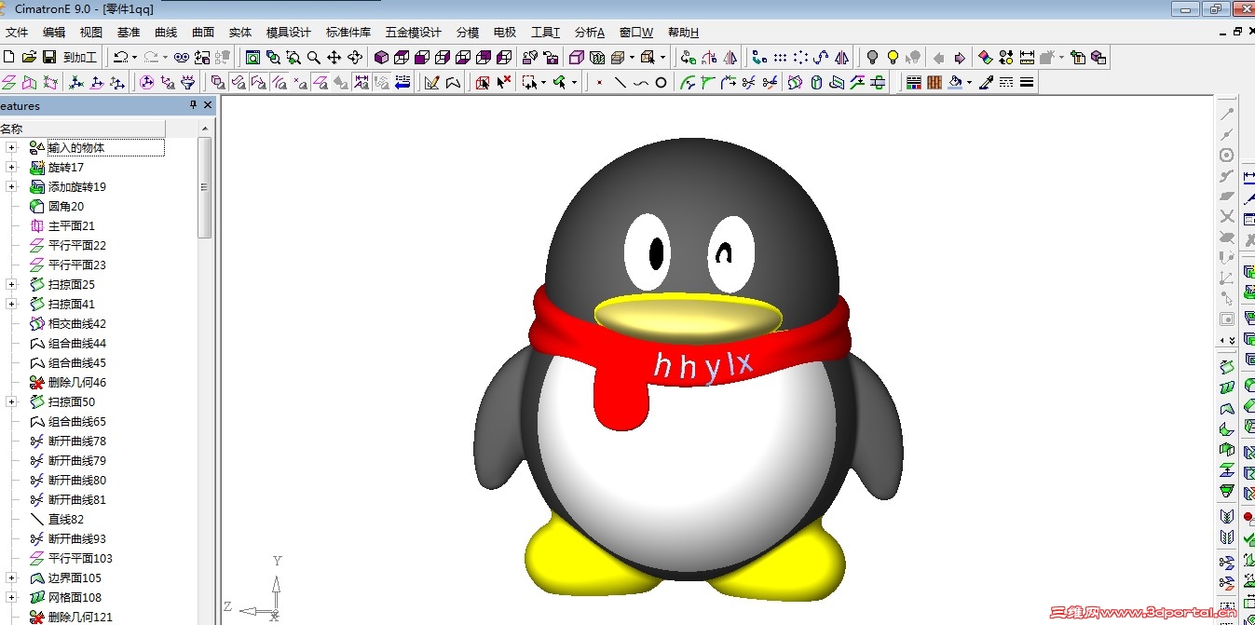The image size is (1255, 625).
Task: Close the Features panel
Action: [208, 105]
